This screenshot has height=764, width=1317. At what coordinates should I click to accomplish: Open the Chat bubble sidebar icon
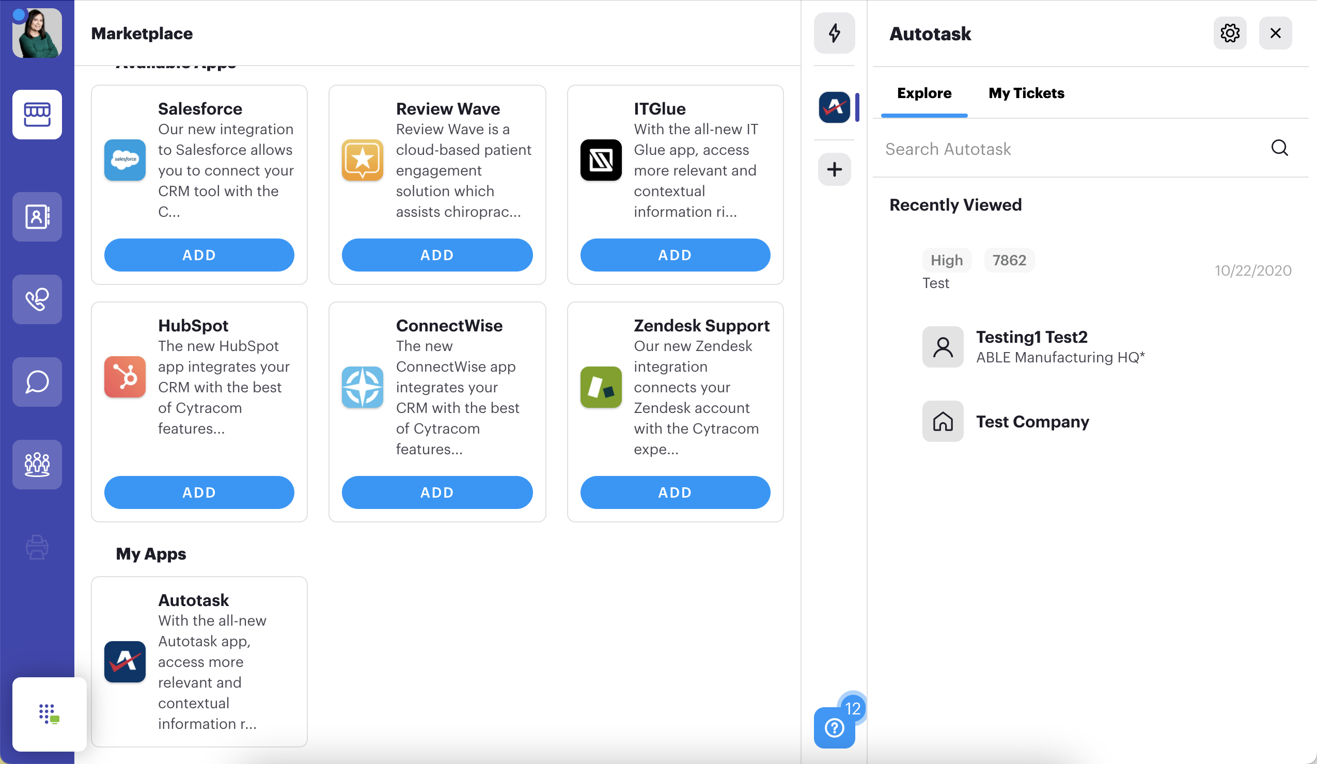[37, 381]
